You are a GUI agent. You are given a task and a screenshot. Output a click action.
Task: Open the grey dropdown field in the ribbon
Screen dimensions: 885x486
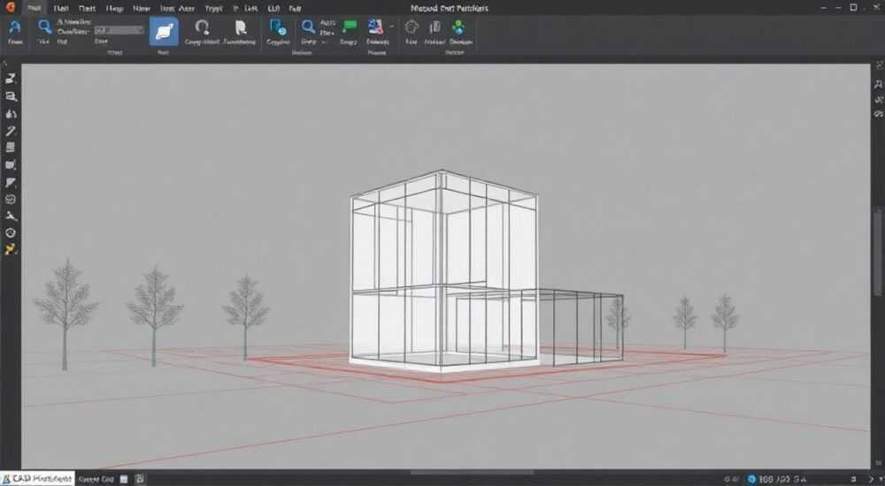(x=119, y=30)
